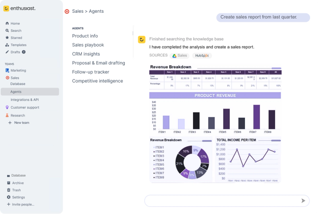
Task: Open the Trash
Action: [16, 190]
